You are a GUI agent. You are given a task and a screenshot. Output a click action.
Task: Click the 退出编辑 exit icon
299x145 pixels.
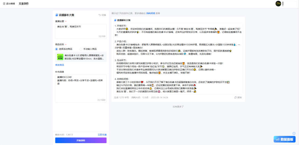(x=4, y=4)
